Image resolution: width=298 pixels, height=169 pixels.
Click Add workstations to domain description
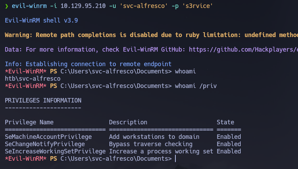[x=154, y=137]
